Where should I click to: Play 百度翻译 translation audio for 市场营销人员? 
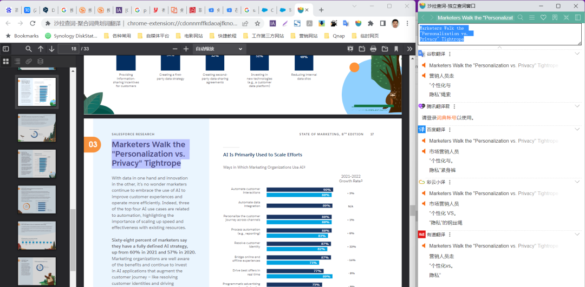click(424, 151)
